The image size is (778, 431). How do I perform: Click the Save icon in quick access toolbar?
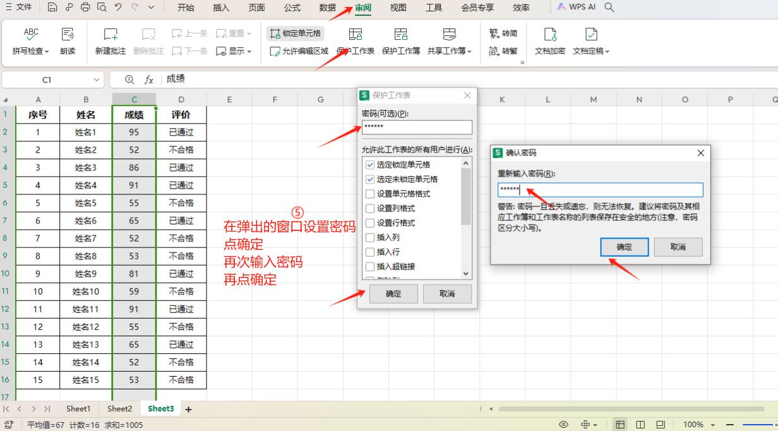[52, 8]
